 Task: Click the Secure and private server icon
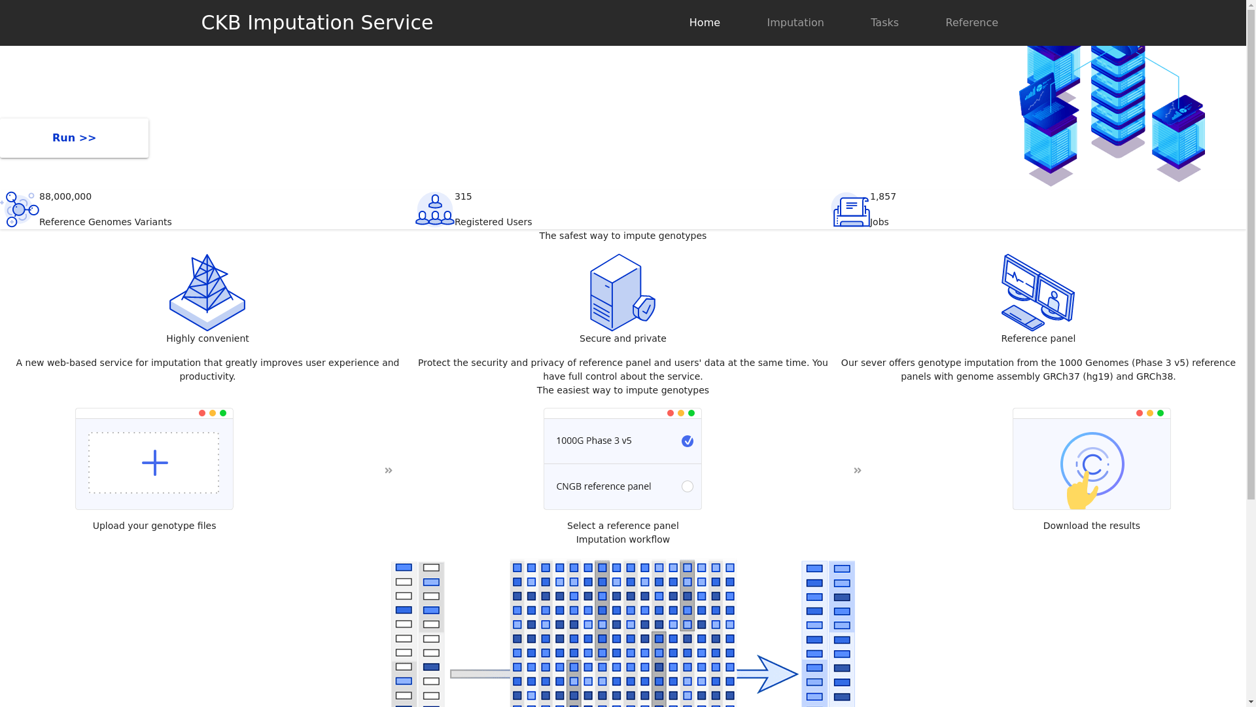click(623, 293)
